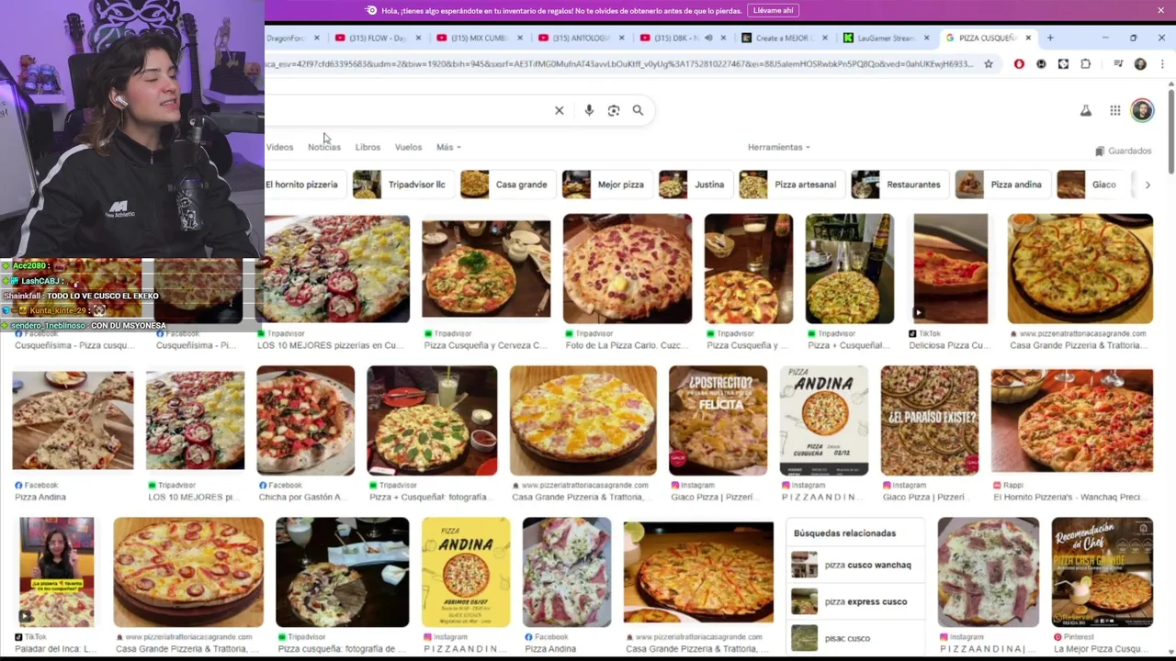Switch to the Vuelos search tab
This screenshot has height=661, width=1176.
[408, 147]
